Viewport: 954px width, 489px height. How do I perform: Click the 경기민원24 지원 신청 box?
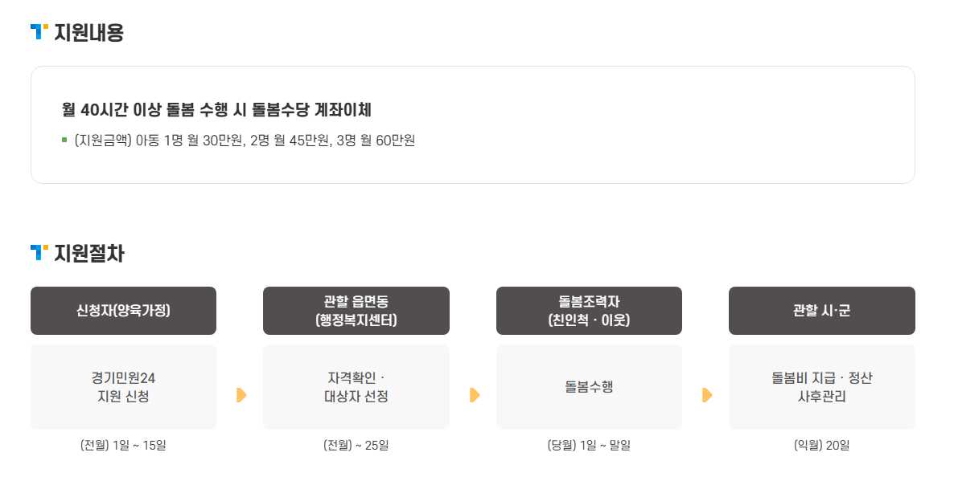pos(124,387)
